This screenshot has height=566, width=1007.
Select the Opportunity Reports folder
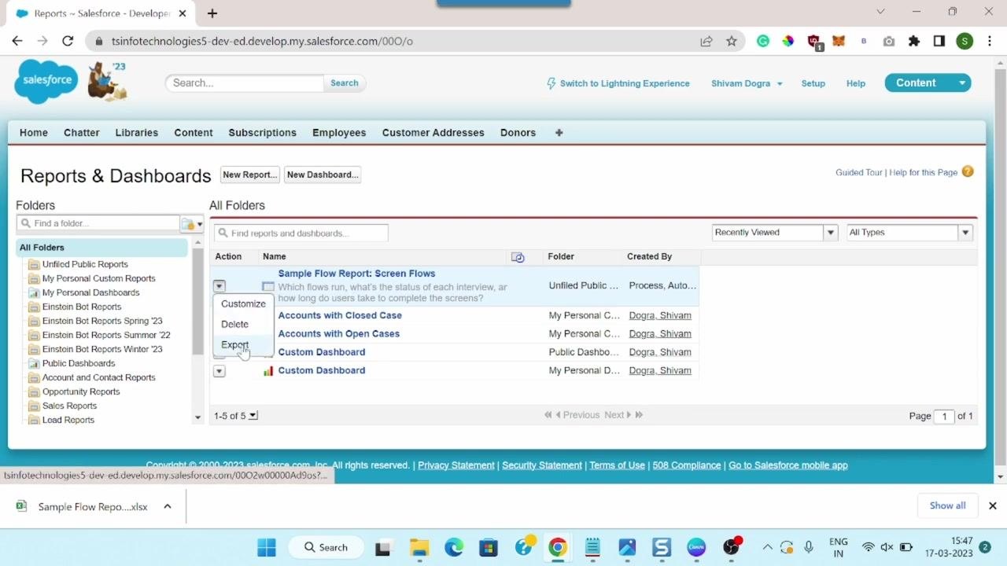pos(81,391)
